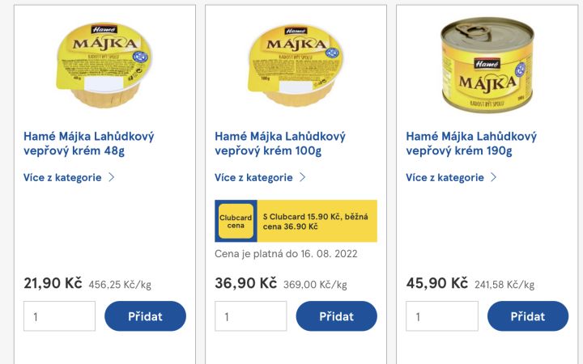Open Hamé Májka Lahůdkový vepřový krém 48g link
583x364 pixels.
click(x=88, y=143)
